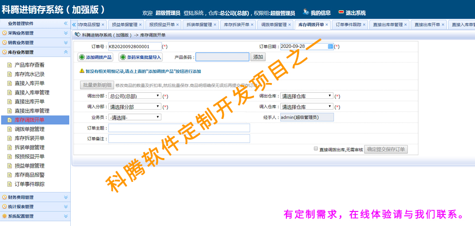Click the document icon beside 直接入库单管理
Screen dimensions: 475x226
coord(9,93)
